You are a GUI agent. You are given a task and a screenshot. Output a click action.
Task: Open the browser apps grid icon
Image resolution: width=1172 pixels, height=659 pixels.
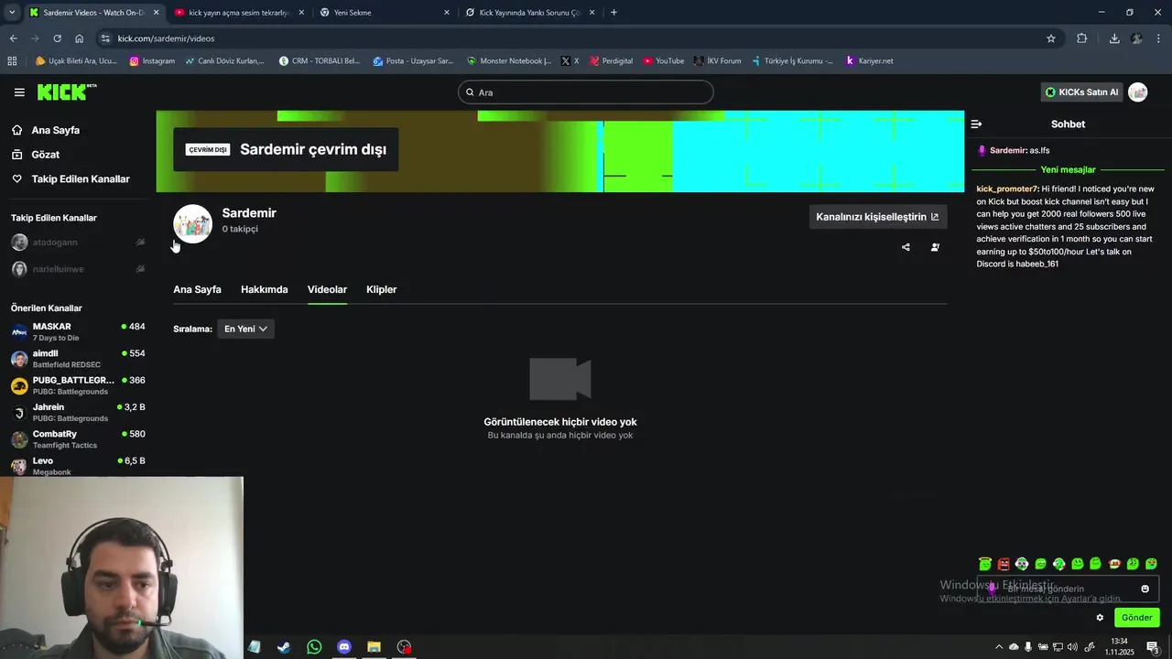[x=12, y=61]
